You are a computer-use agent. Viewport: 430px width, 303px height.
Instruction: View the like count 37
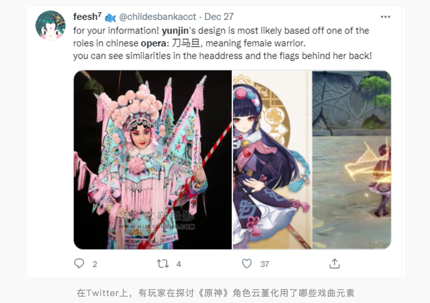[x=264, y=264]
